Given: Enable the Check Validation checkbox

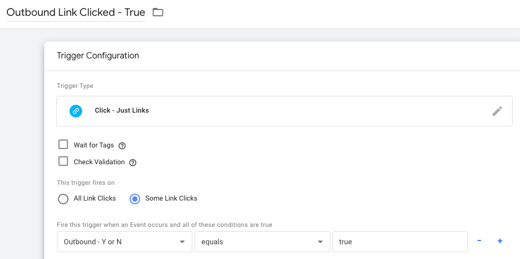Looking at the screenshot, I should tap(63, 162).
